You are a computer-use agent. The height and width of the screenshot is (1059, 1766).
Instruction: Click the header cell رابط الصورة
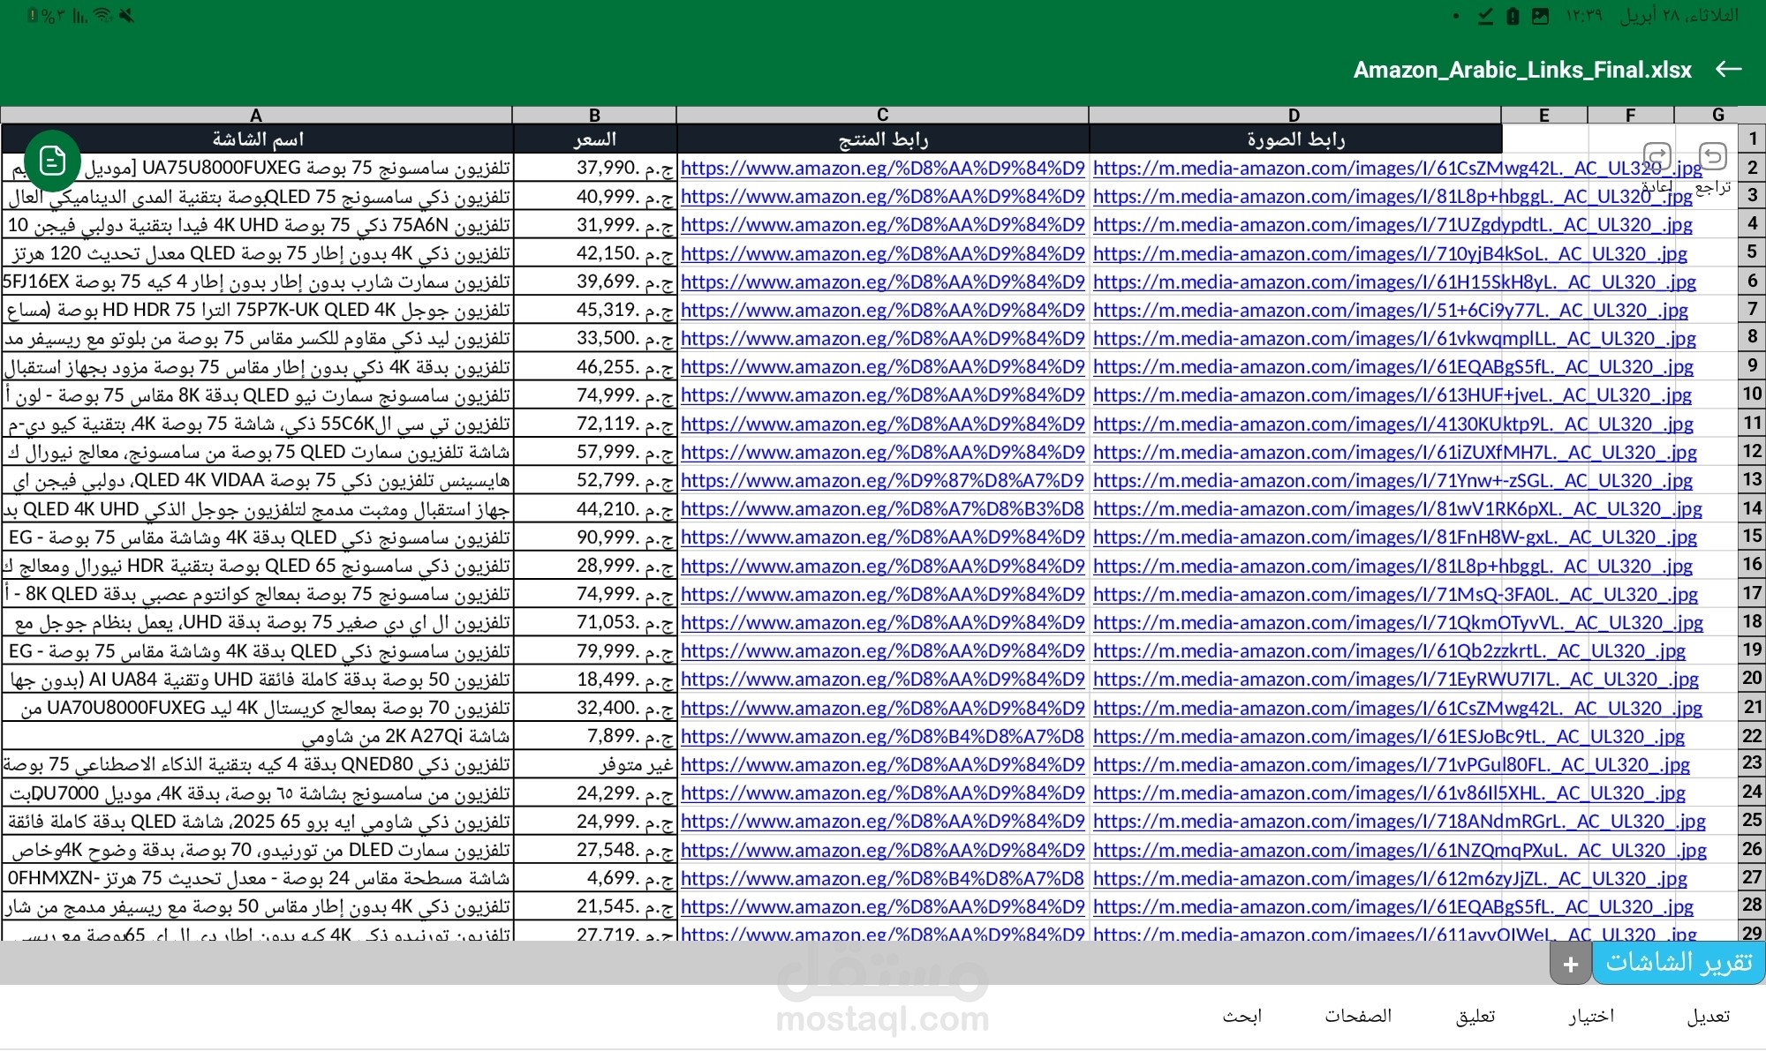point(1295,139)
